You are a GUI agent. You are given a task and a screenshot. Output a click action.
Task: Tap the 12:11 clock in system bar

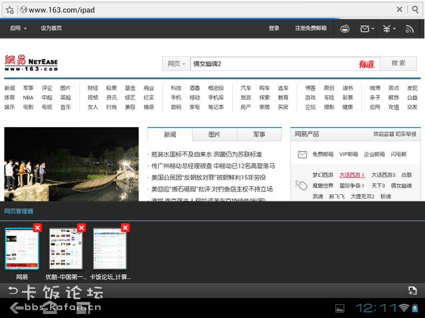[377, 308]
